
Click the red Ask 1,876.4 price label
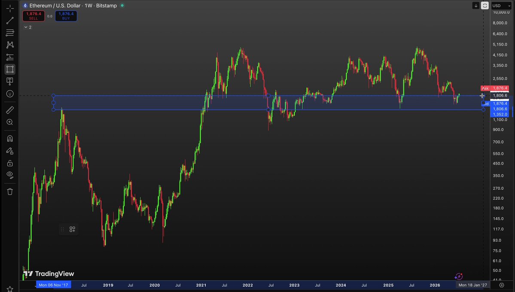pyautogui.click(x=495, y=88)
